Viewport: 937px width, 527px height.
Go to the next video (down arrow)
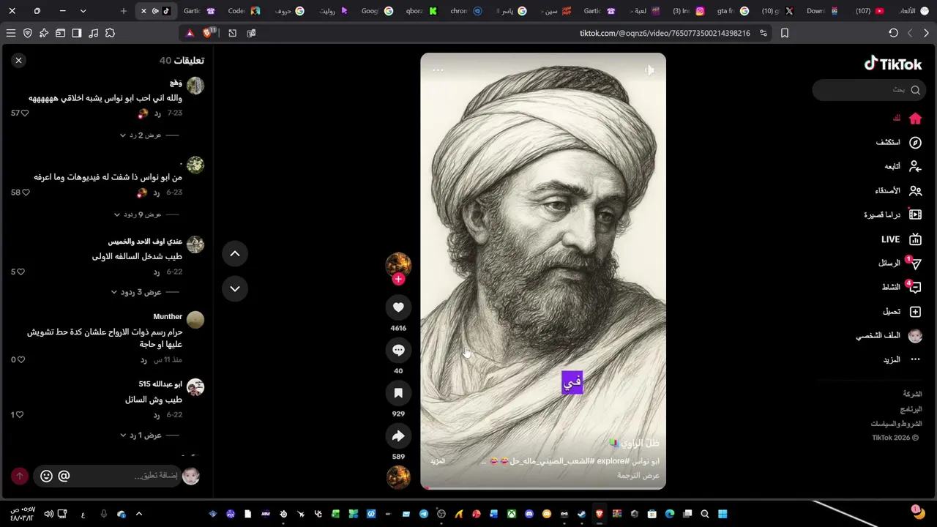point(235,289)
